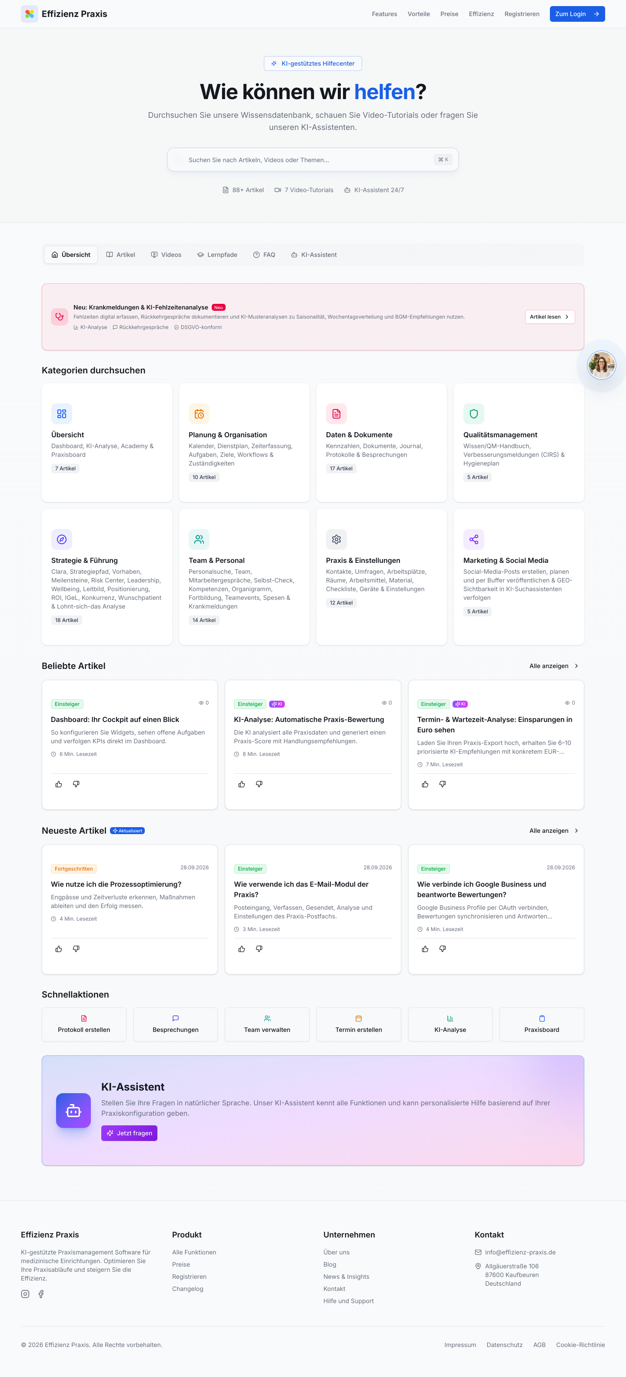Open the Team & Personal people icon
This screenshot has height=1377, width=626.
click(x=199, y=539)
